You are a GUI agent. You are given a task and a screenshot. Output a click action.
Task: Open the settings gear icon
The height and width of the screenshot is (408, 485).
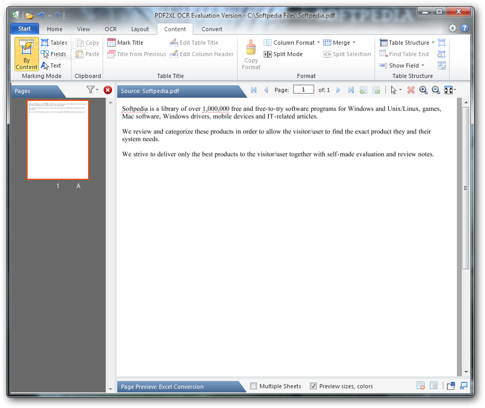453,28
